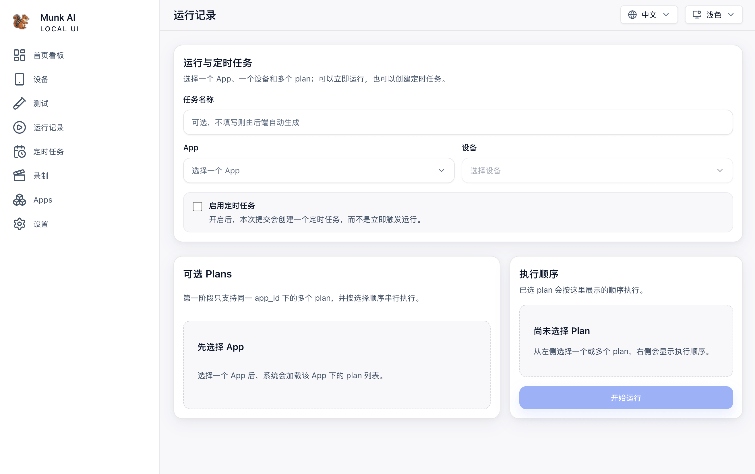Open 录制 from the sidebar
The height and width of the screenshot is (474, 755).
tap(41, 176)
